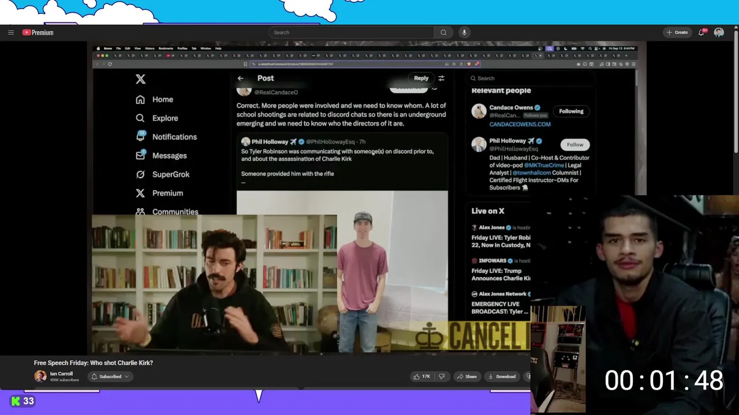Viewport: 739px width, 415px height.
Task: Open the Subscribed notification dropdown
Action: [110, 376]
